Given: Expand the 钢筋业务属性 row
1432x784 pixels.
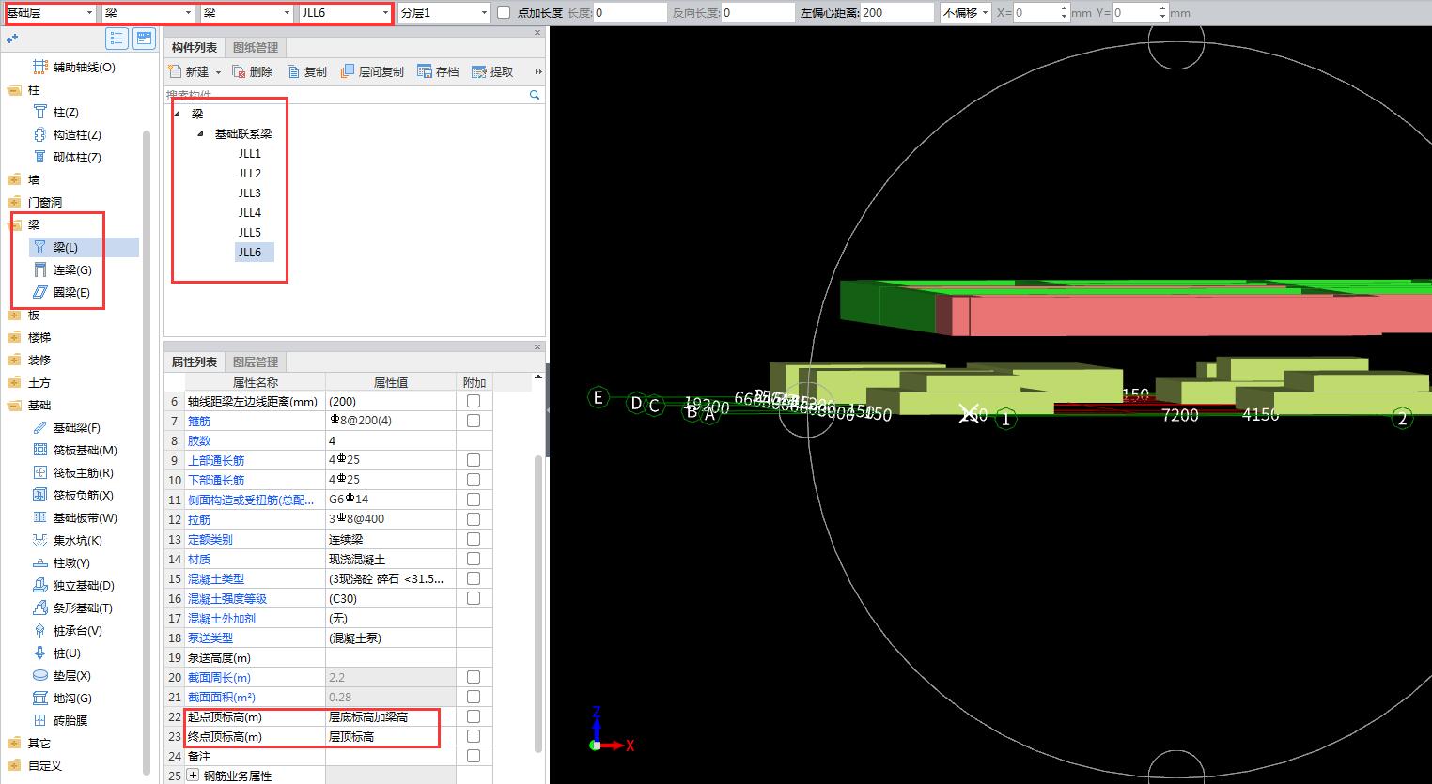Looking at the screenshot, I should (x=194, y=776).
